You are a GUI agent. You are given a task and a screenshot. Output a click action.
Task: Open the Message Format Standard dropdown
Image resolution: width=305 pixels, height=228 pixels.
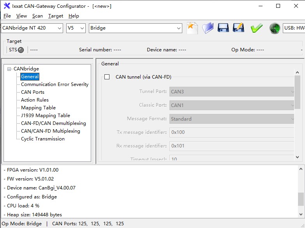pos(232,119)
